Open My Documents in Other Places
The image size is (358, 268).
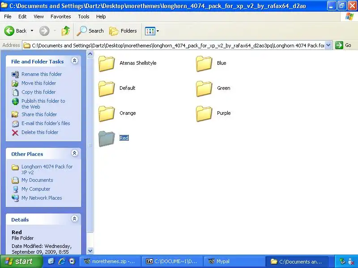(x=37, y=180)
